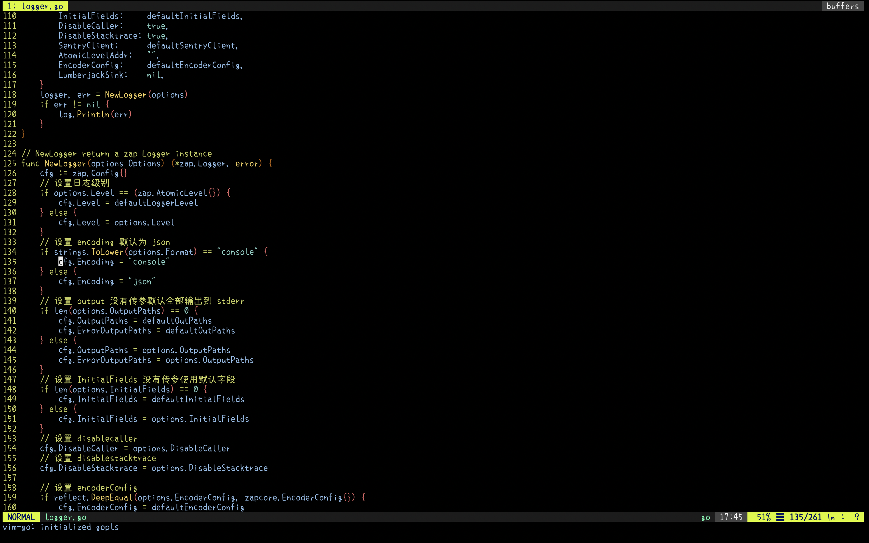Click the line count icon in statusline
The width and height of the screenshot is (869, 543).
coord(780,517)
